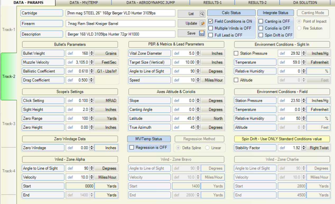
Task: Click the Speed Miles/Hour unit button
Action: coord(213,80)
